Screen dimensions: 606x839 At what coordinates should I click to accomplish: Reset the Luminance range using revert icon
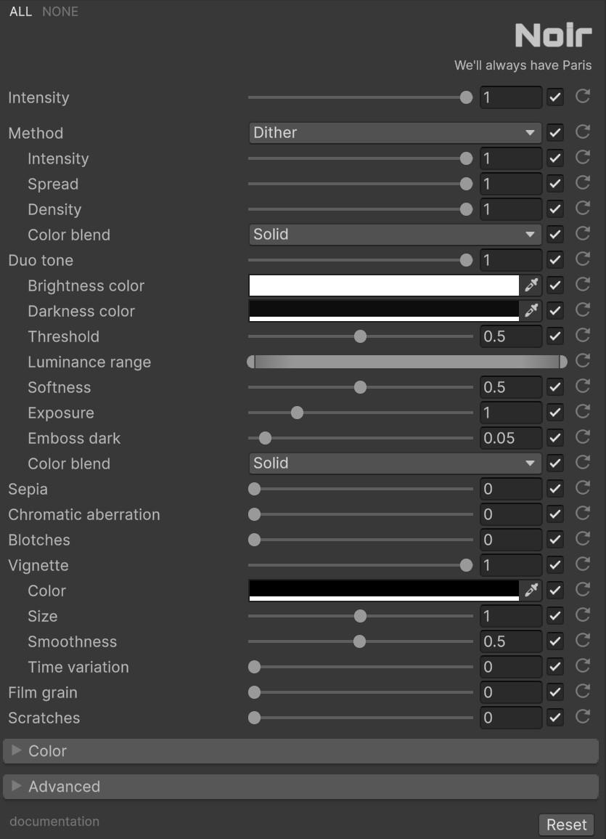click(x=582, y=361)
